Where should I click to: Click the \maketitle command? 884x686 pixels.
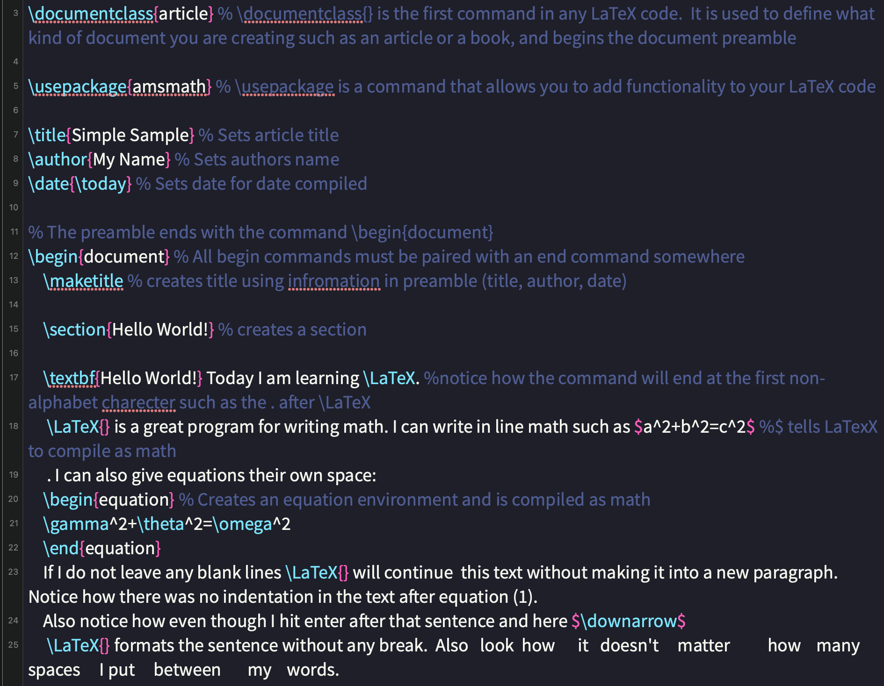coord(83,281)
